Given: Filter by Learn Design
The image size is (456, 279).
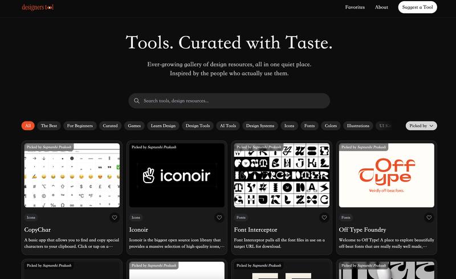Looking at the screenshot, I should pos(163,126).
